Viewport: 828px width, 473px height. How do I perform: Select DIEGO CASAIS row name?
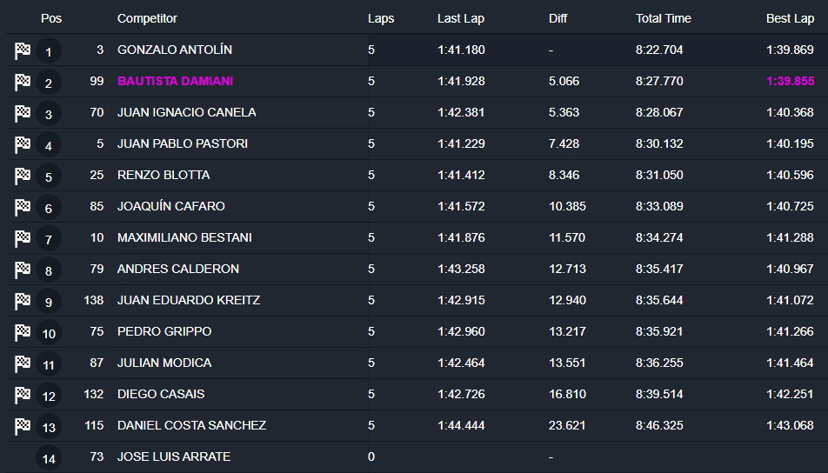pyautogui.click(x=161, y=394)
